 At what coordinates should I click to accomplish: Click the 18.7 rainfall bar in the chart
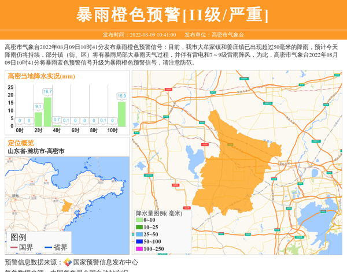click(47, 112)
